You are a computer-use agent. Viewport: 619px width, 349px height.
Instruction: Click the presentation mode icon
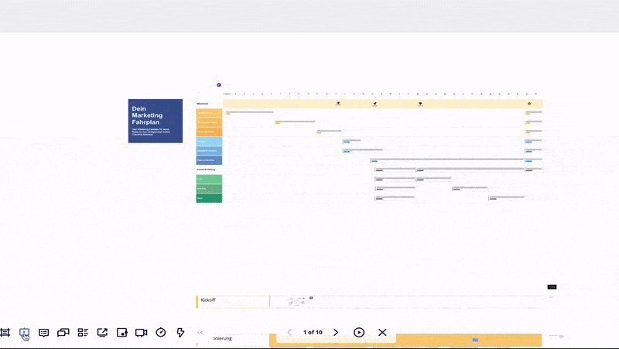[24, 333]
